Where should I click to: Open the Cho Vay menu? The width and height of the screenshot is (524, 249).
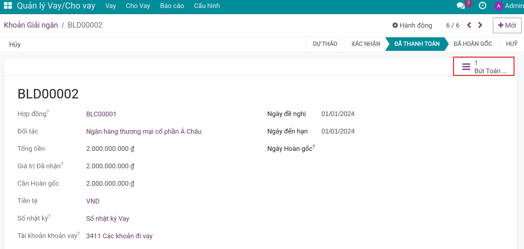pyautogui.click(x=138, y=6)
